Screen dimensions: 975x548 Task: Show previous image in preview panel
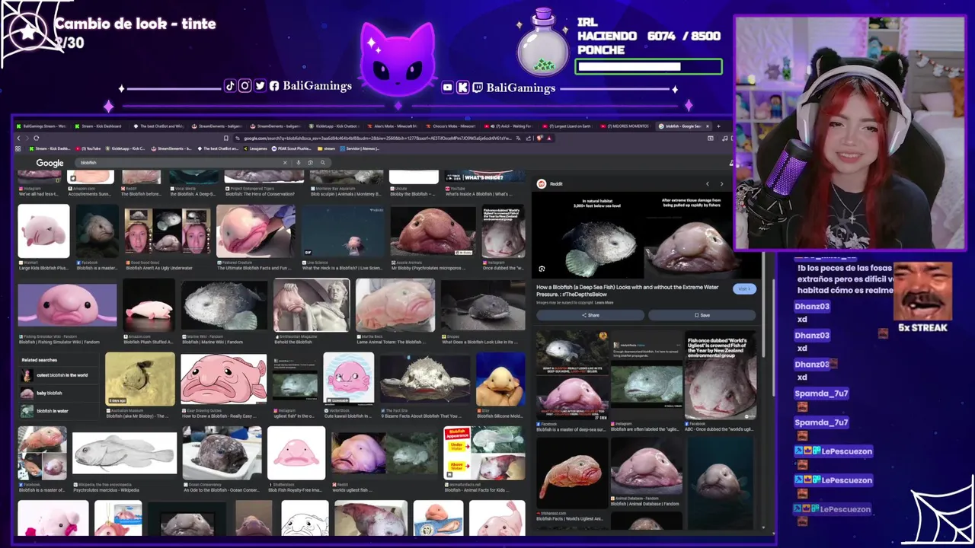pyautogui.click(x=707, y=183)
